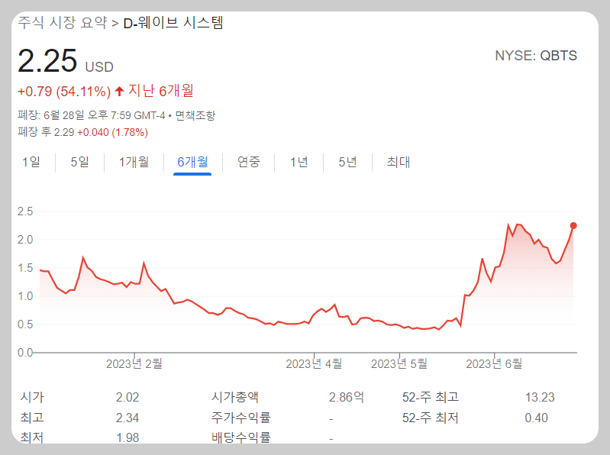The image size is (610, 455).
Task: Switch to the 1개월 range tab
Action: tap(134, 162)
